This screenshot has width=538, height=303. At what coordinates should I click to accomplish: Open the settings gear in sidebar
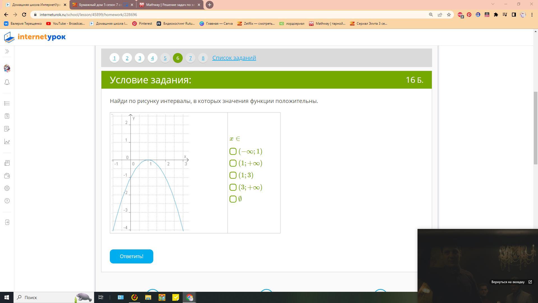coord(7,188)
